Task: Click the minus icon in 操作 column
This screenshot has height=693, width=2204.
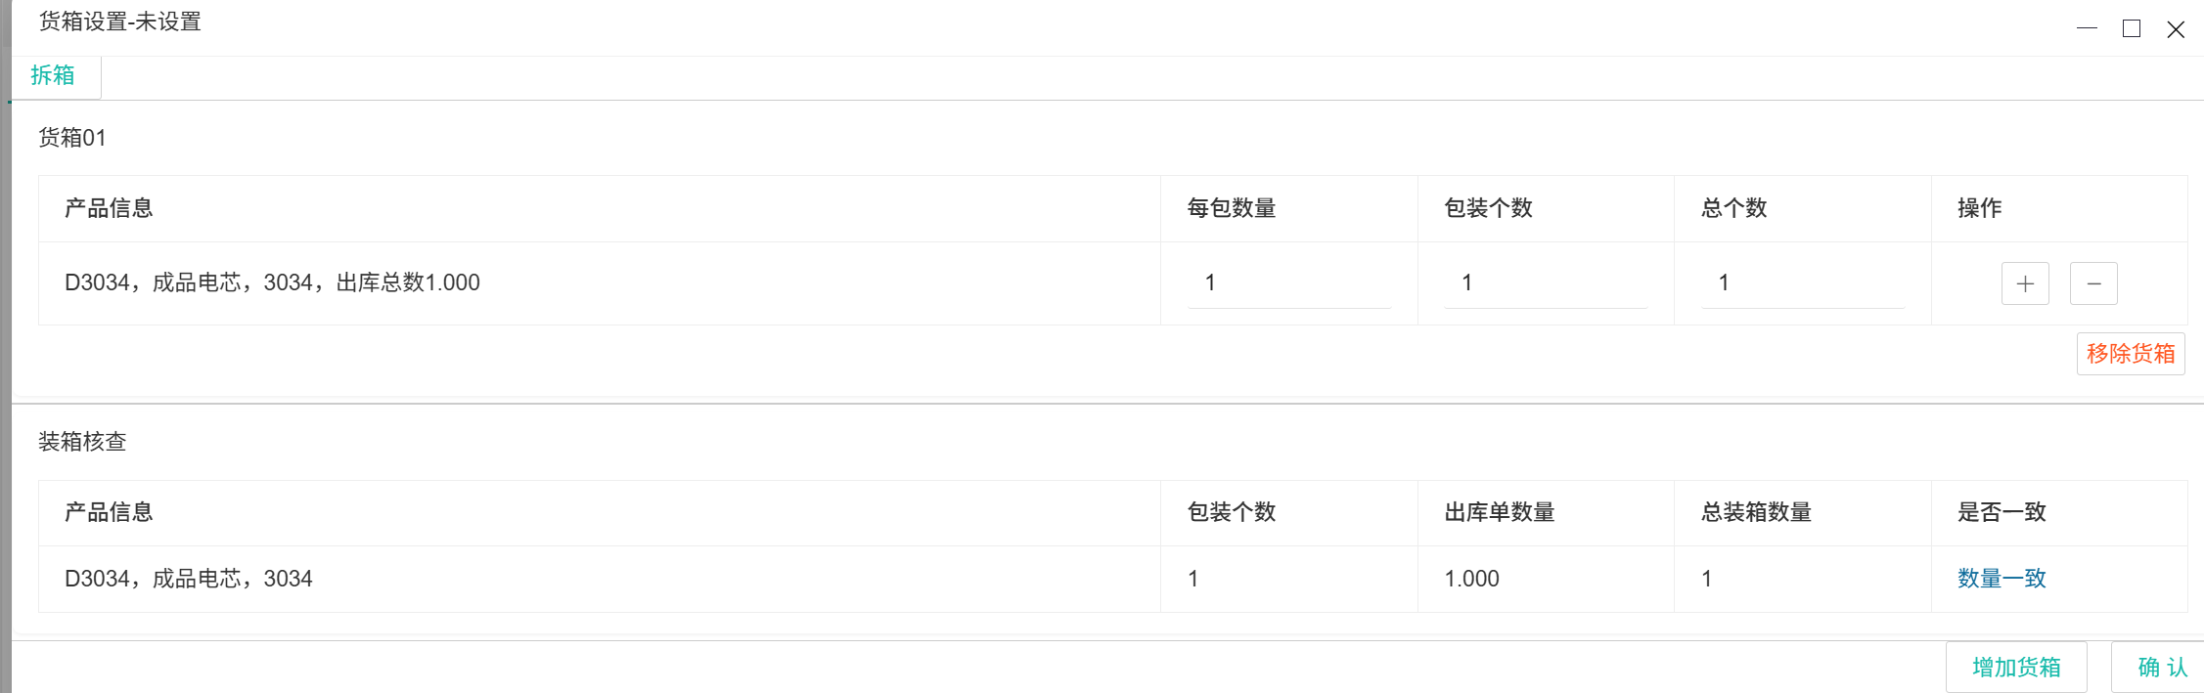Action: 2093,283
